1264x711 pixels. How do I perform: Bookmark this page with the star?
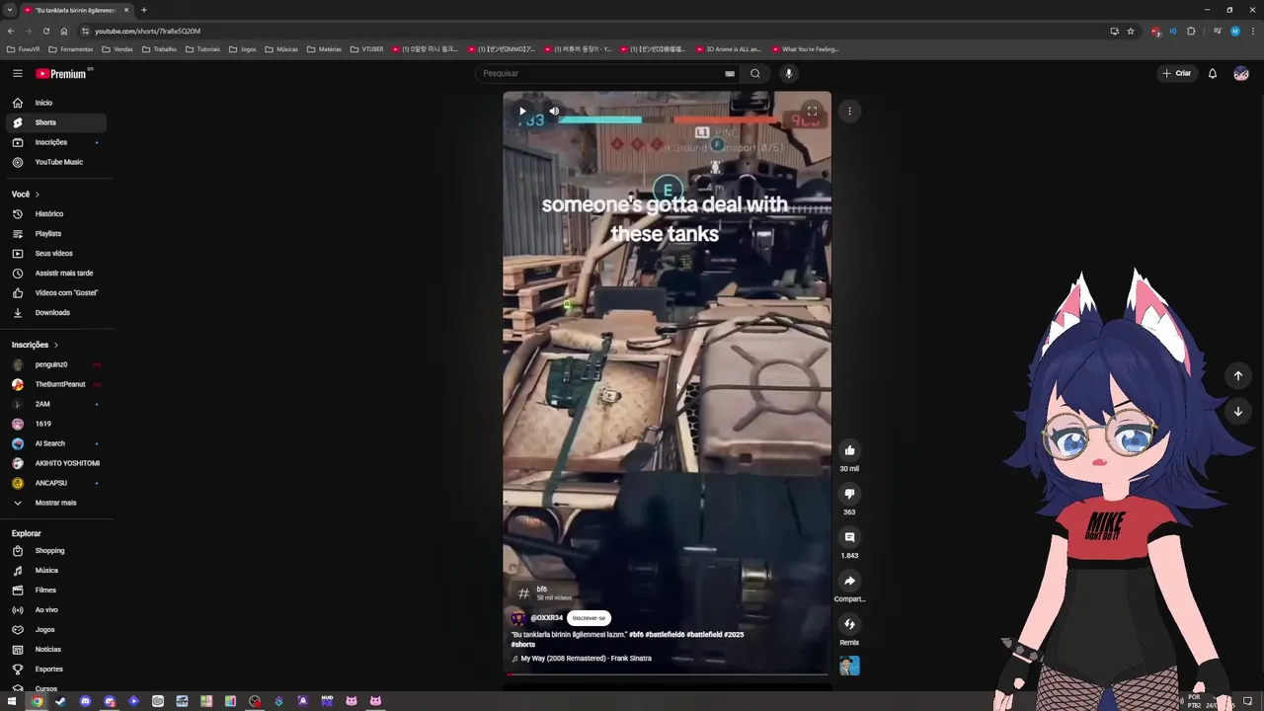pyautogui.click(x=1131, y=31)
